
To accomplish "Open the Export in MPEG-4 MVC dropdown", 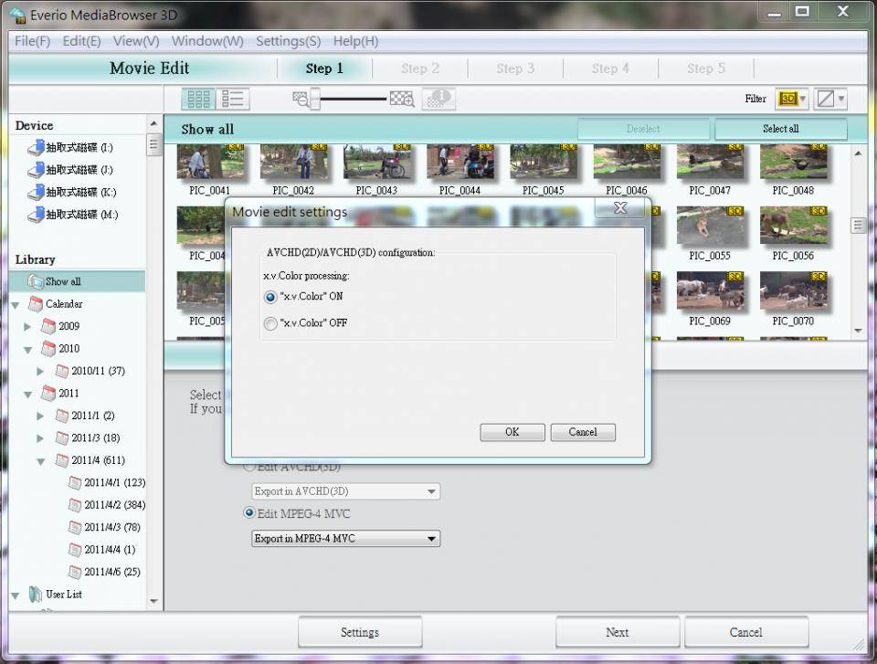I will 346,539.
